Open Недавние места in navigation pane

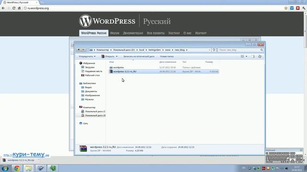point(94,71)
